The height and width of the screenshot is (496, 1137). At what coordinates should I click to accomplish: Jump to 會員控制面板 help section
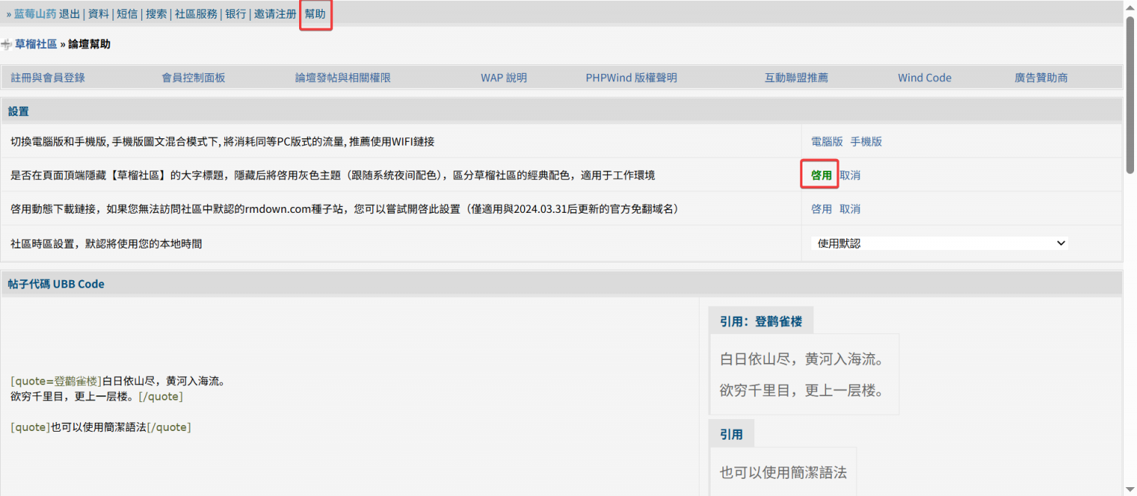coord(193,78)
